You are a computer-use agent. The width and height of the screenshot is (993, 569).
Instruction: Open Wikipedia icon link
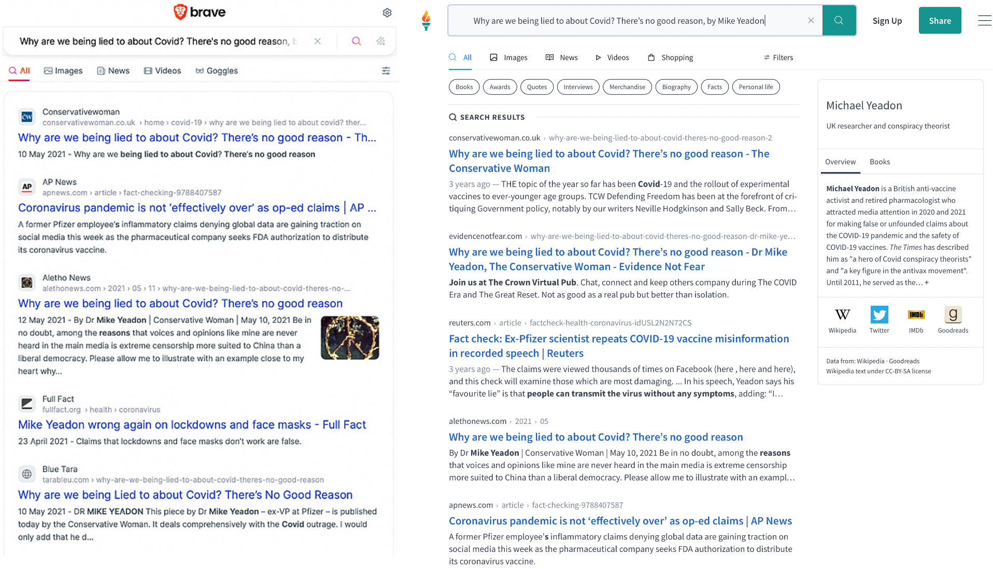coord(842,320)
